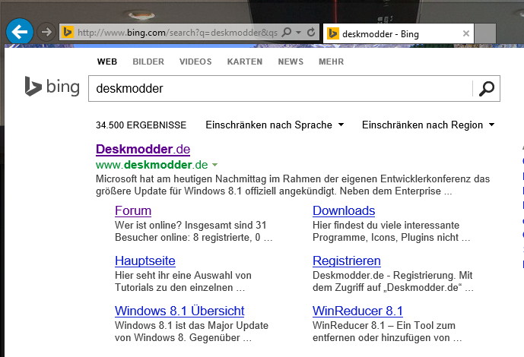Open the NEWS search category
The width and height of the screenshot is (524, 357).
point(291,62)
